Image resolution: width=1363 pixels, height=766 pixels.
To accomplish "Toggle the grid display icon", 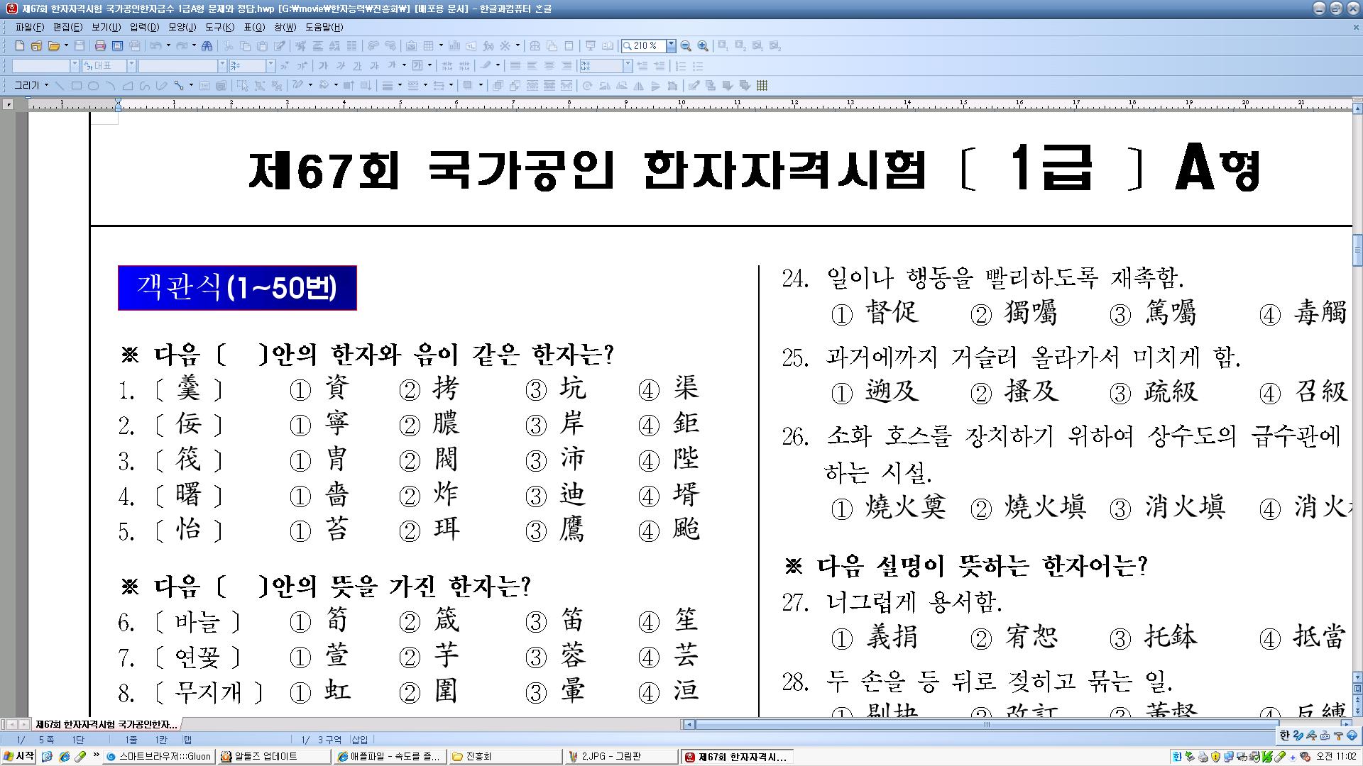I will 762,86.
